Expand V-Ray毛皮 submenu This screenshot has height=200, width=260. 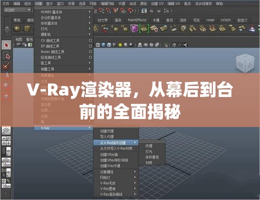pyautogui.click(x=116, y=183)
